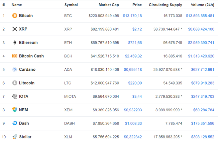Select the XLM symbol cell
Viewport: 218px width, 143px height.
point(68,137)
